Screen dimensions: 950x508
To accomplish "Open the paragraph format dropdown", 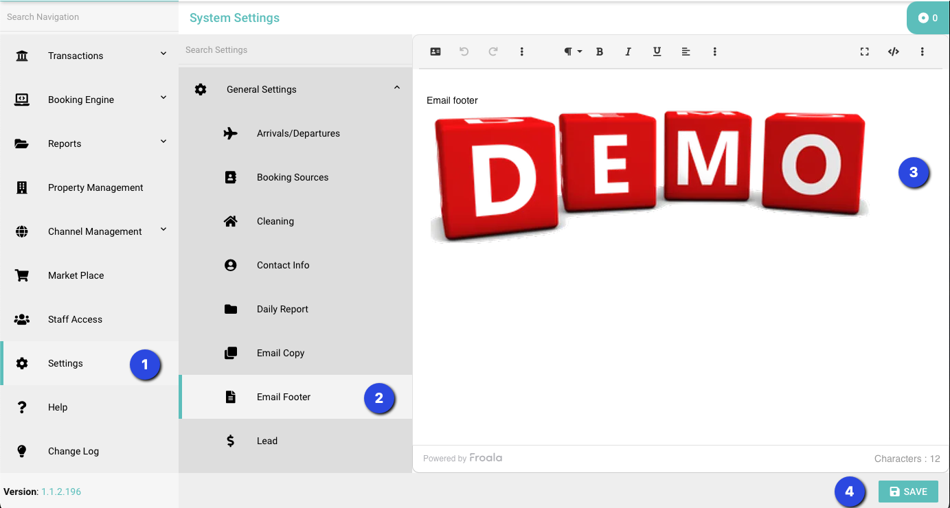I will click(x=572, y=51).
